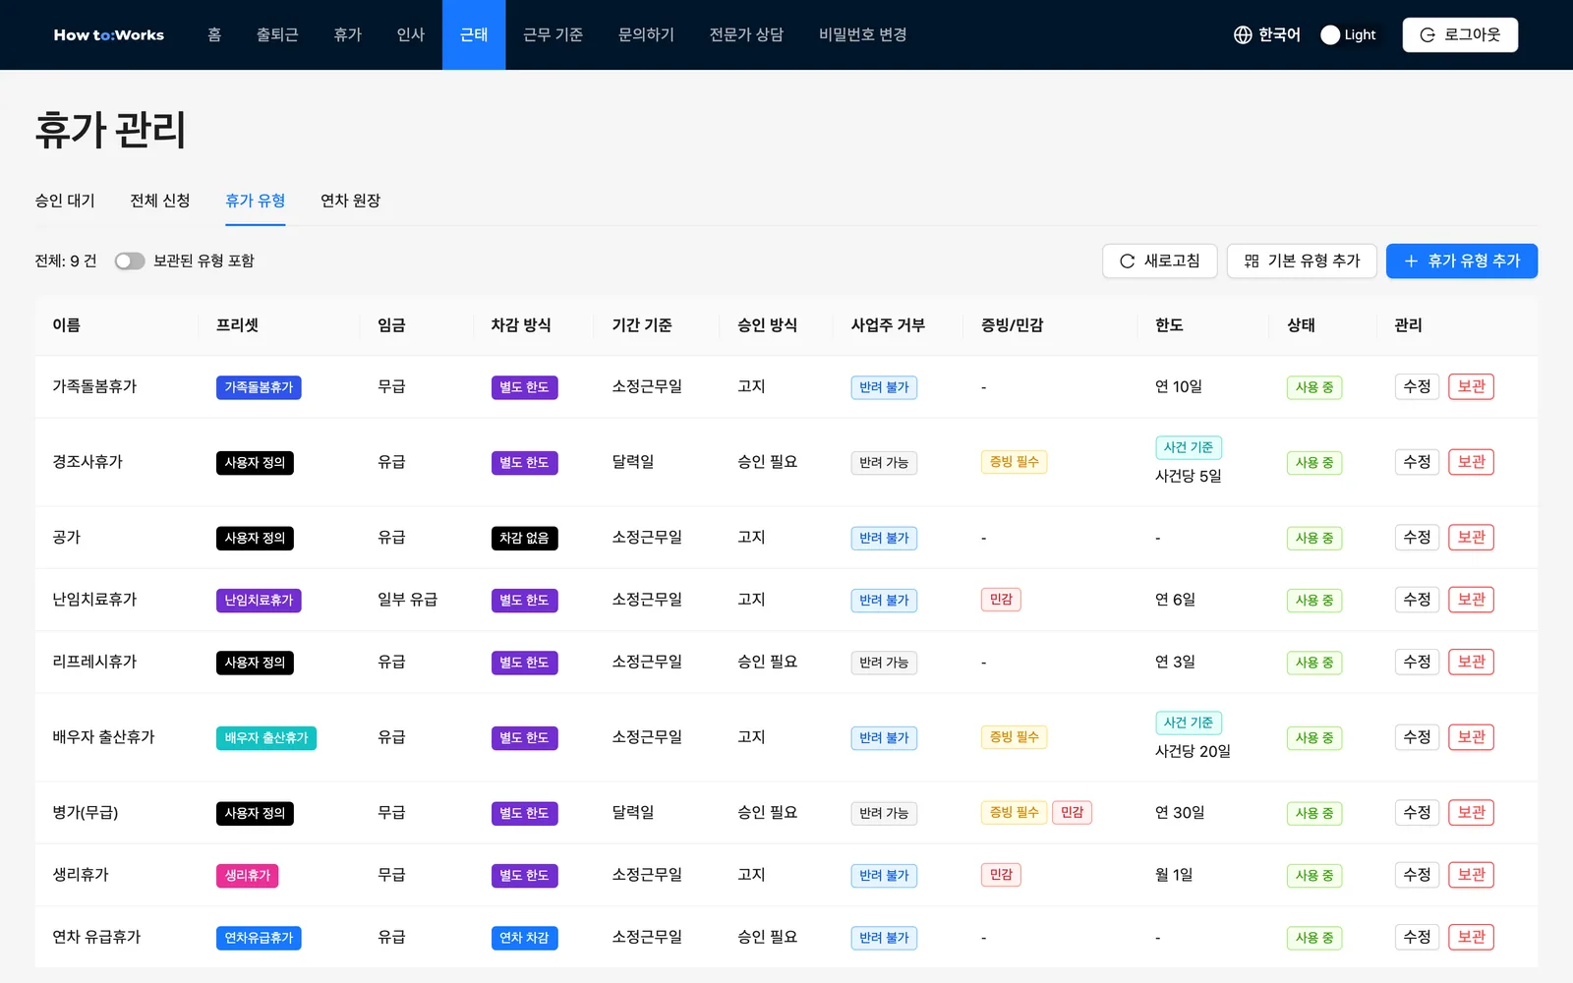Screen dimensions: 1573x983
Task: Click the 차감 없음 badge in 공가 row
Action: click(x=524, y=538)
